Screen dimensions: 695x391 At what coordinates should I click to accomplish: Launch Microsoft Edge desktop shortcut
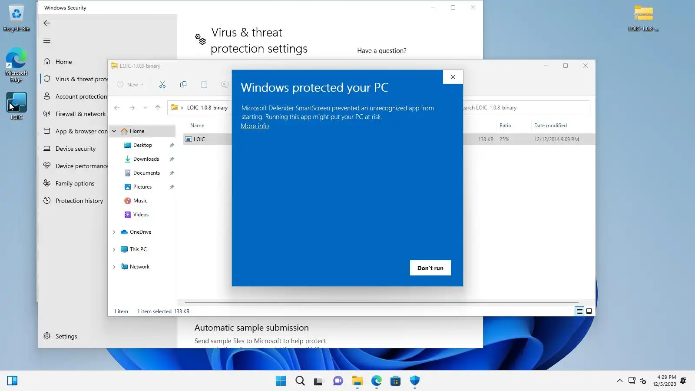click(17, 65)
